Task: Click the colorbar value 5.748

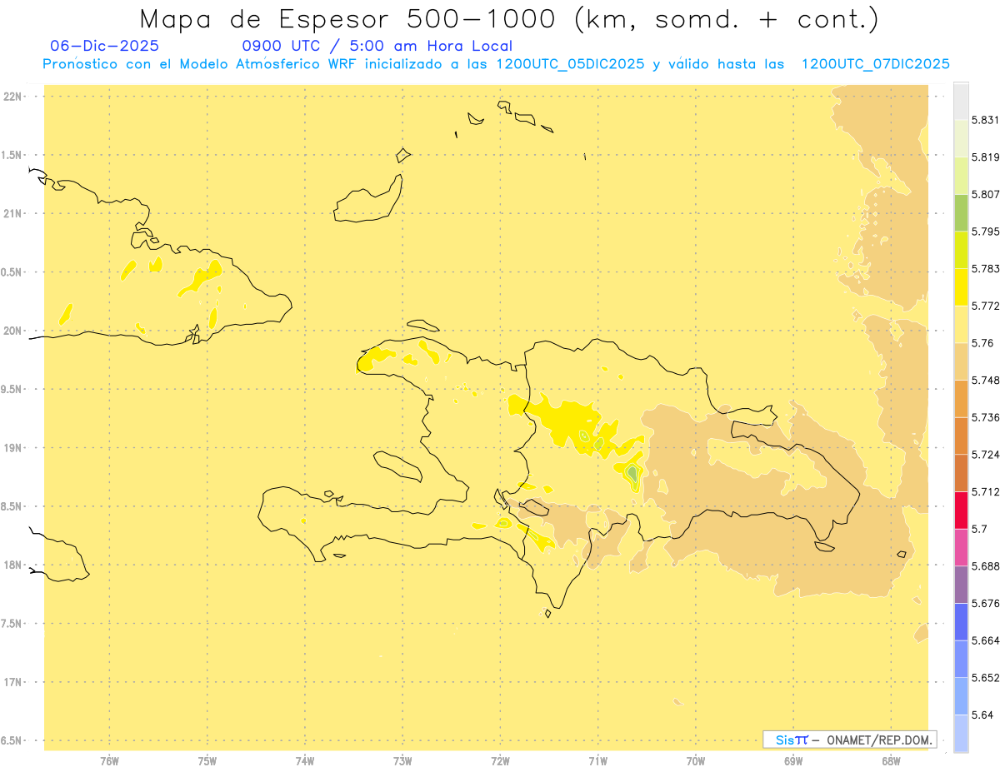Action: tap(986, 381)
